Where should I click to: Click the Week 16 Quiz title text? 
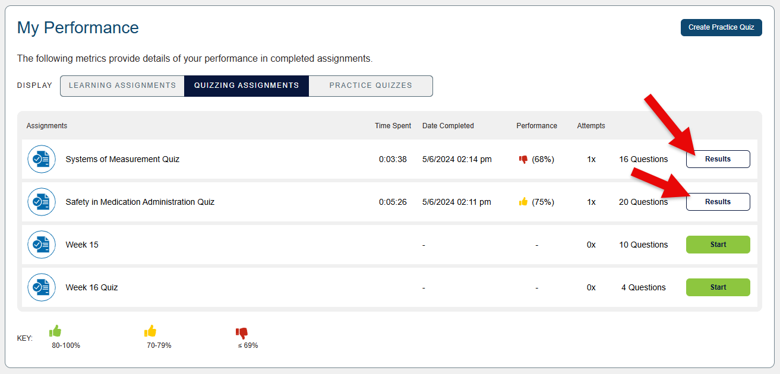[91, 287]
